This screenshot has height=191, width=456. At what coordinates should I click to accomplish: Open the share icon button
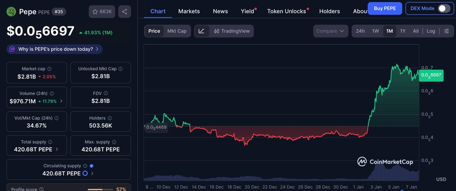coord(124,12)
